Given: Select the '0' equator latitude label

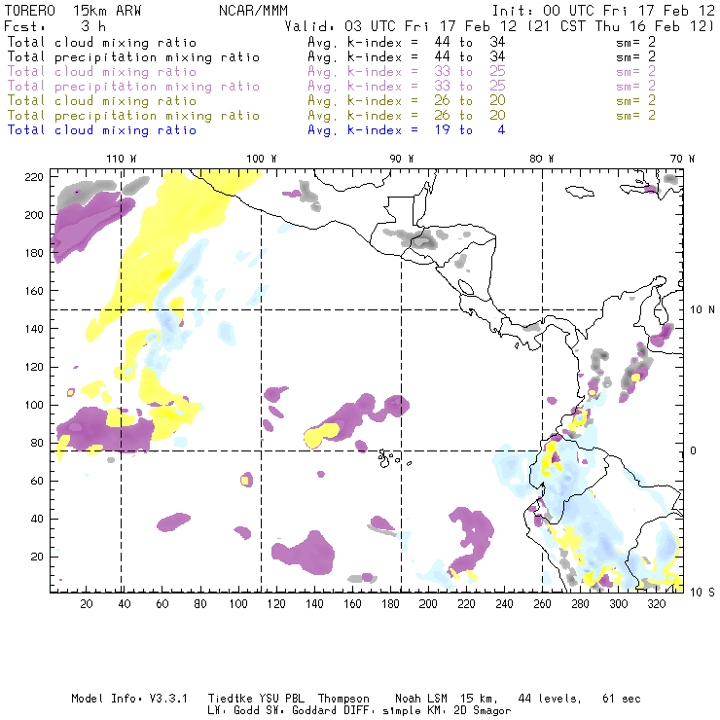Looking at the screenshot, I should (x=693, y=450).
